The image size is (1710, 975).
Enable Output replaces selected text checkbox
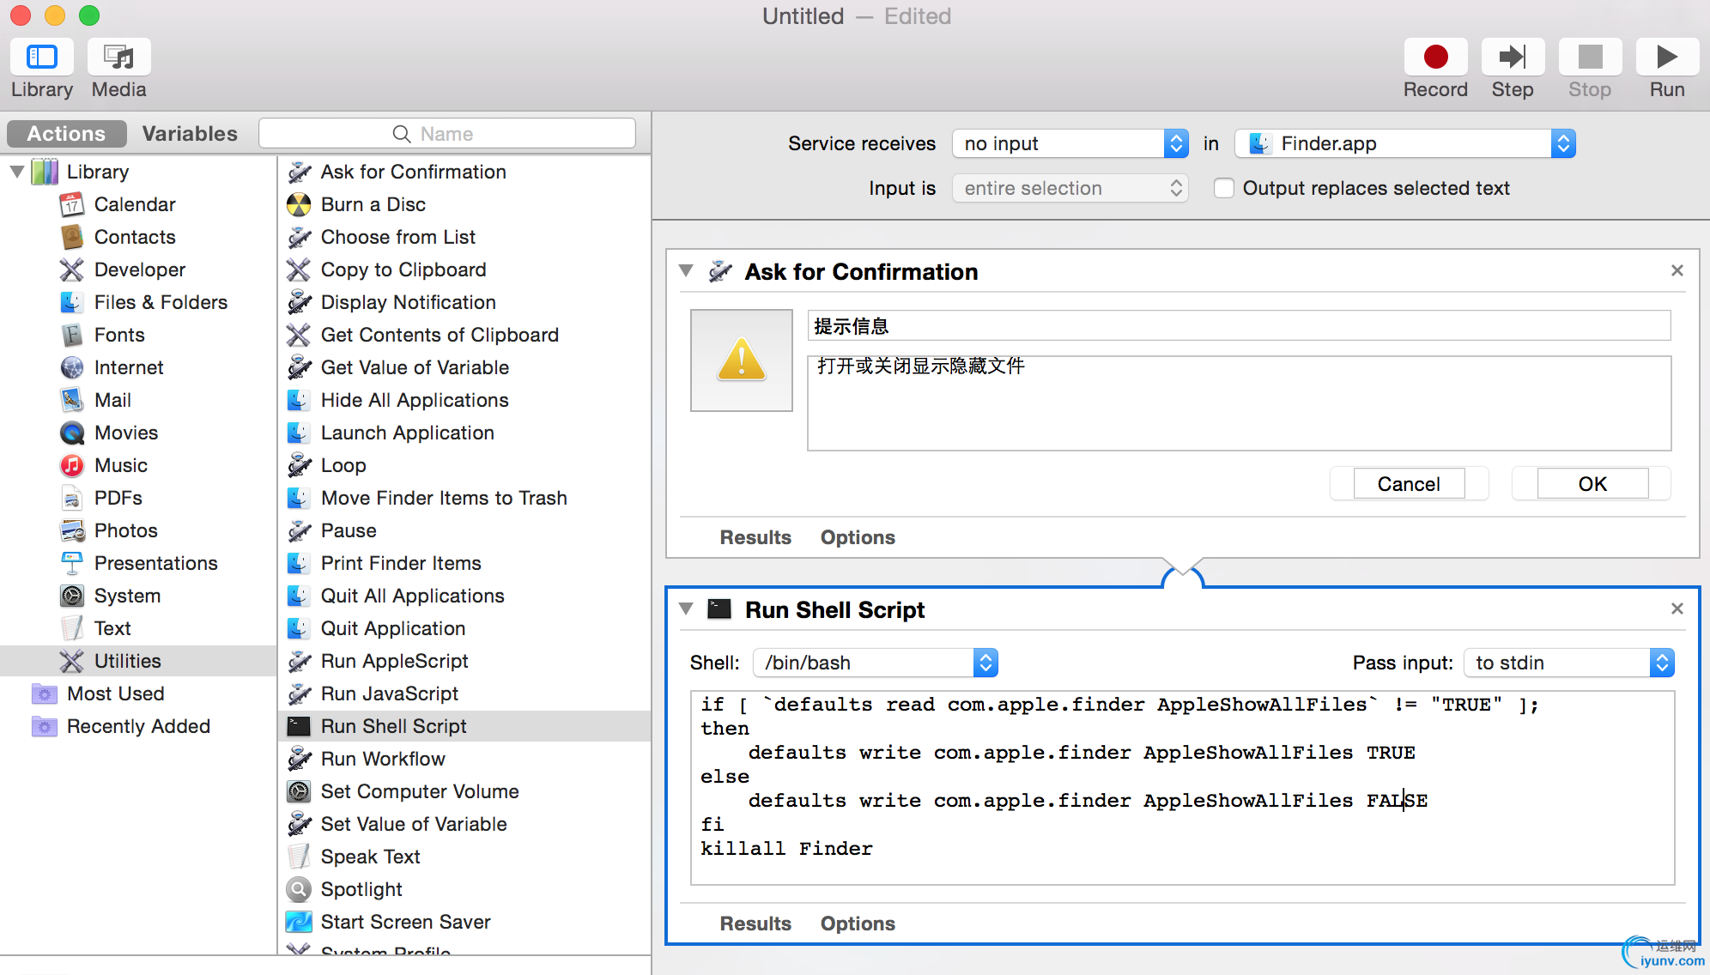tap(1224, 188)
